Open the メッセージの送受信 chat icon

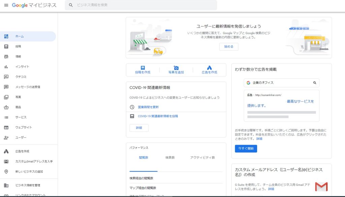(6, 87)
